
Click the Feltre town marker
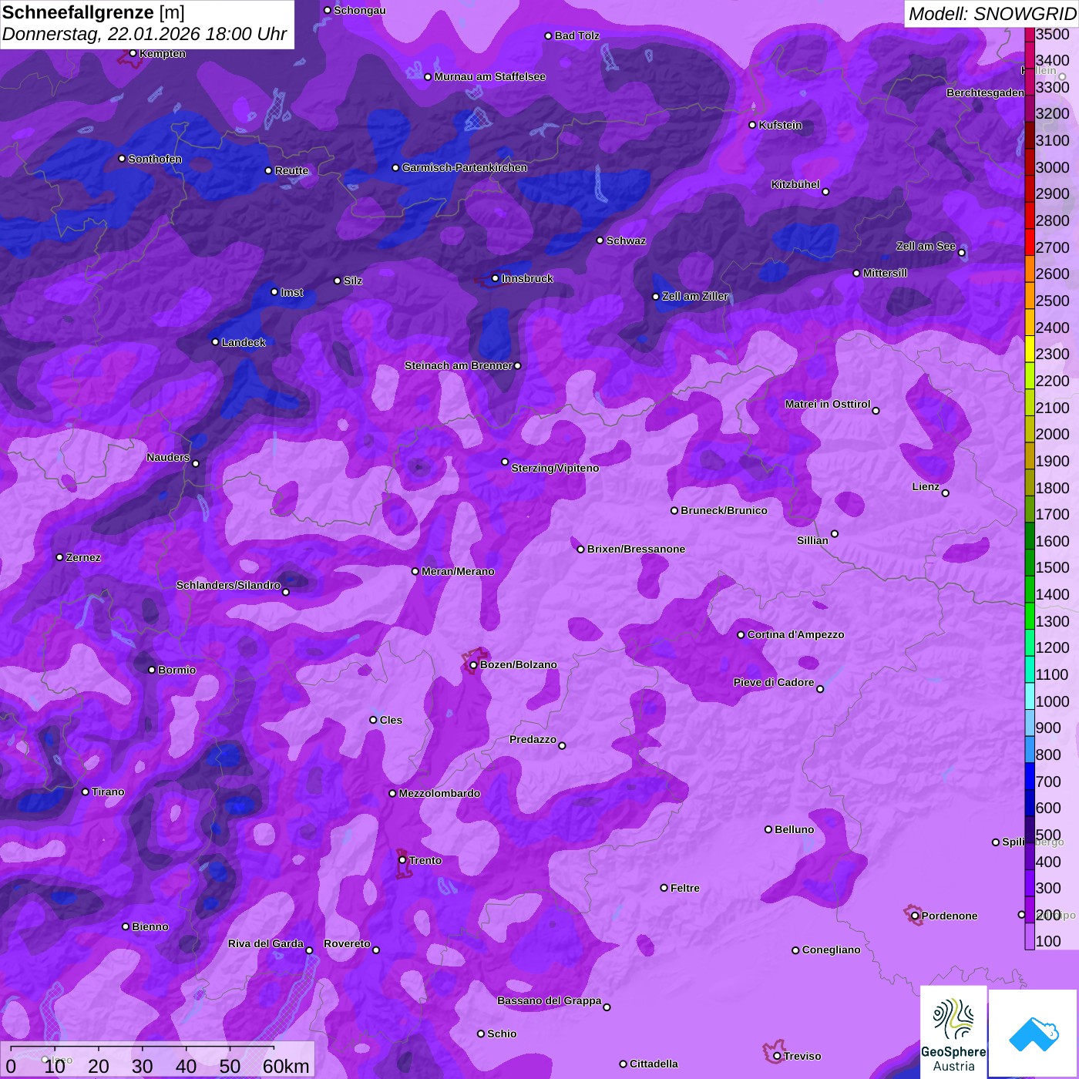point(664,888)
